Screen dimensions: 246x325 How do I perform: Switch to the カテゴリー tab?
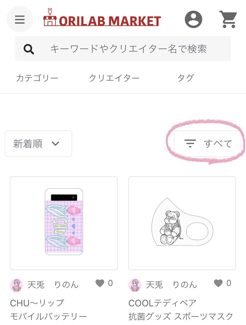[x=37, y=78]
